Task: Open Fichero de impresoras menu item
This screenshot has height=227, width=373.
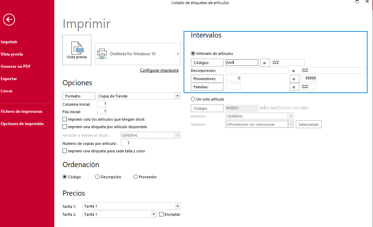Action: [x=21, y=111]
